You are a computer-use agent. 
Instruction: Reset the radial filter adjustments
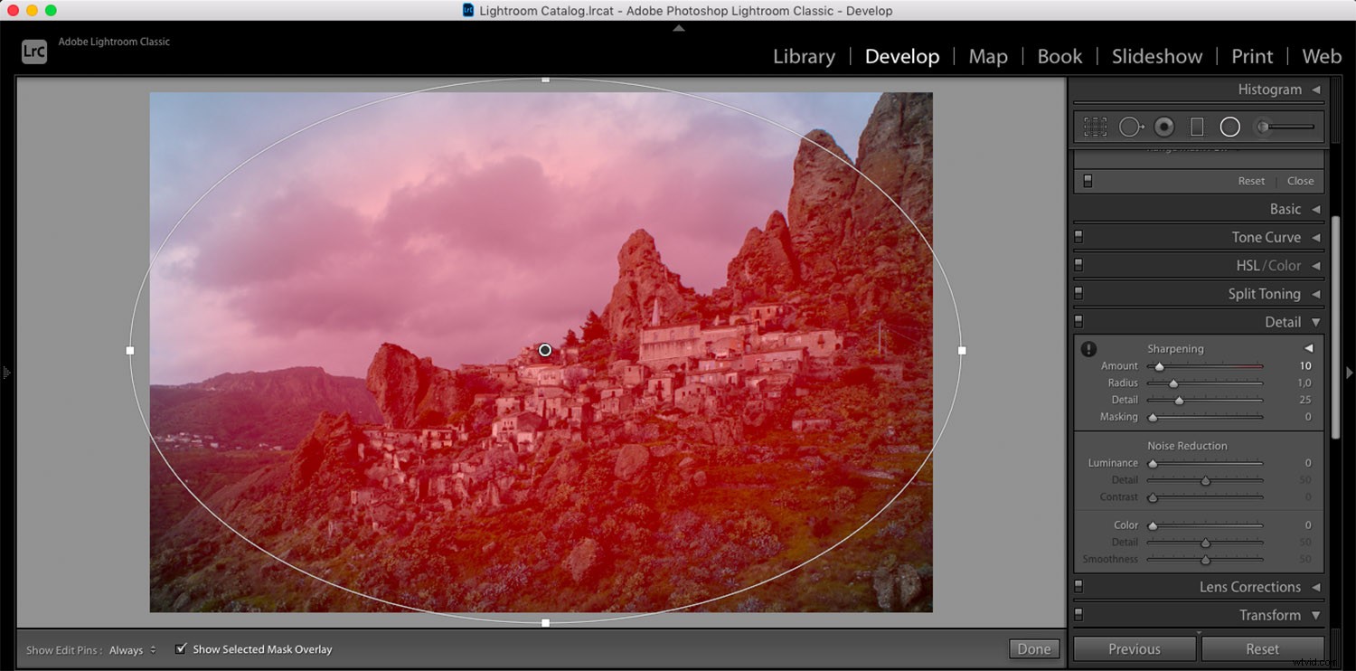[1251, 181]
